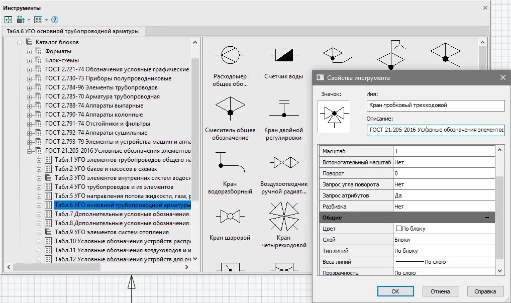Screen dimensions: 511x303
Task: Select Табл.9 УГО элементов систем отопления
Action: 112,232
